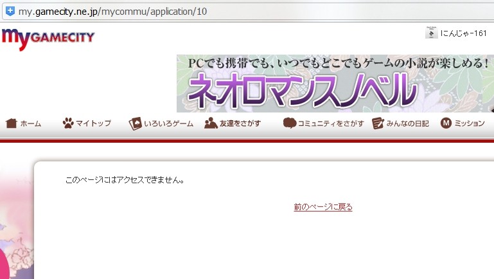The width and height of the screenshot is (494, 279).
Task: Open the みんなの日記 menu item
Action: pyautogui.click(x=407, y=123)
